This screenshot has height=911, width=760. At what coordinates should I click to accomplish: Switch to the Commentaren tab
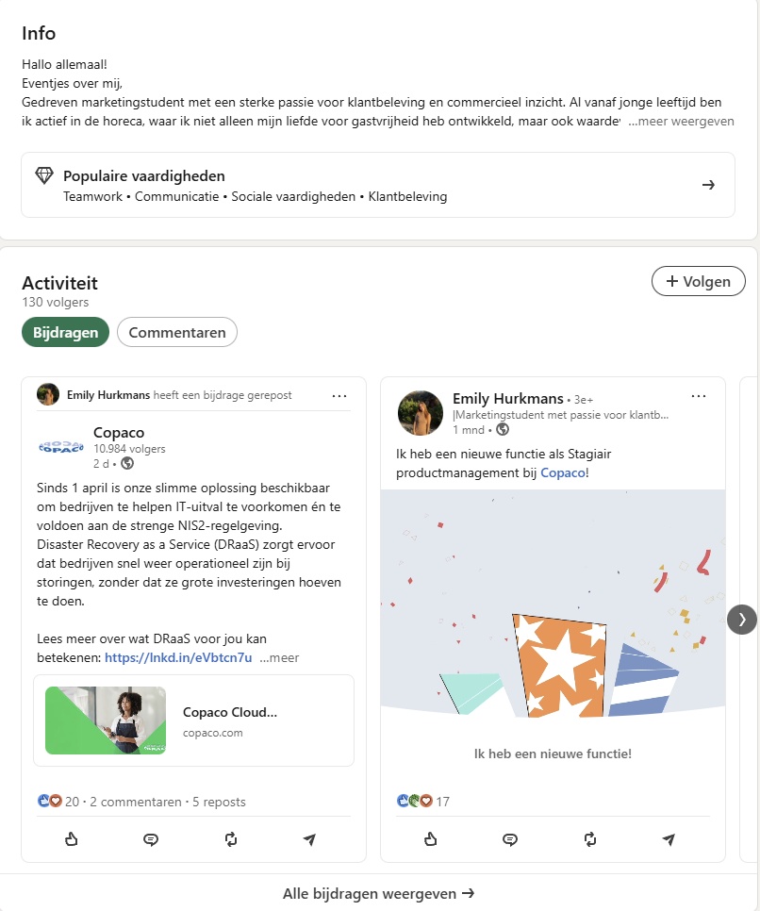click(177, 332)
